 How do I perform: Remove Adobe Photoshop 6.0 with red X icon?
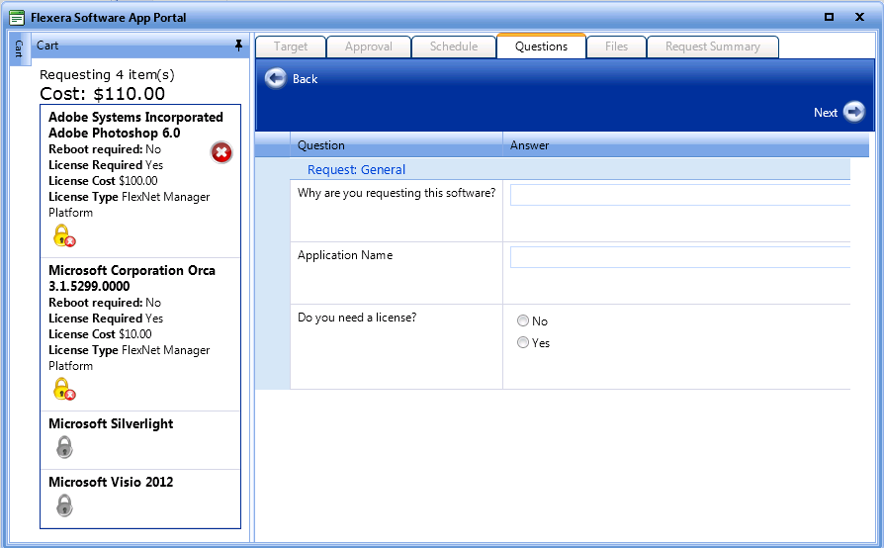(221, 152)
